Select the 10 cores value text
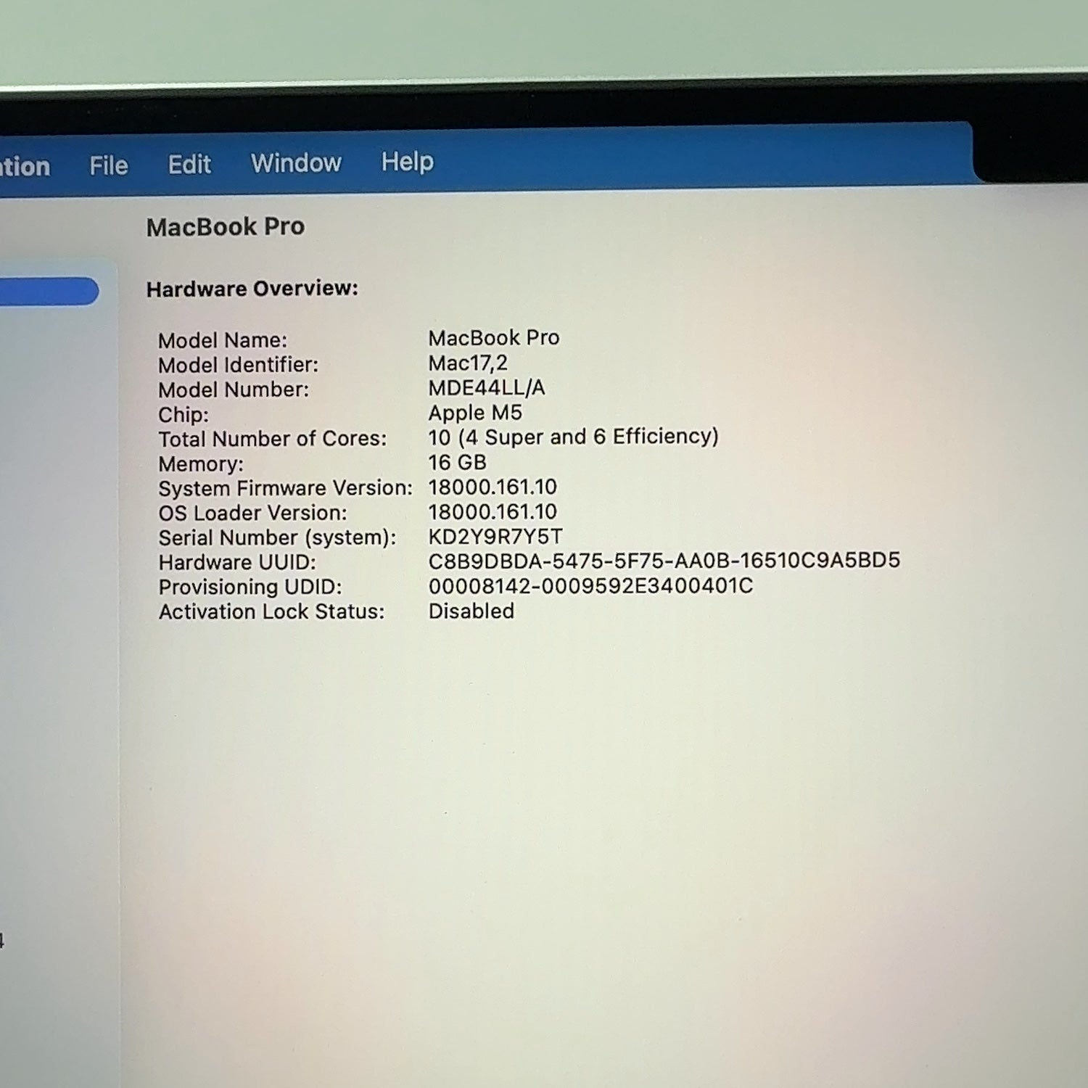The height and width of the screenshot is (1088, 1088). point(574,437)
